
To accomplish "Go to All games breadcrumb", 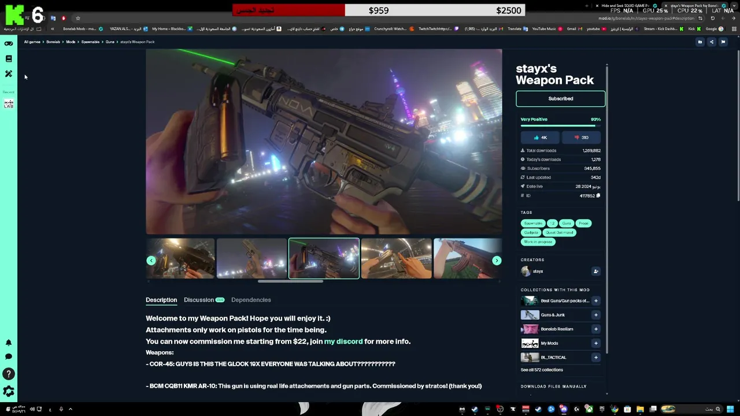I will pyautogui.click(x=32, y=42).
